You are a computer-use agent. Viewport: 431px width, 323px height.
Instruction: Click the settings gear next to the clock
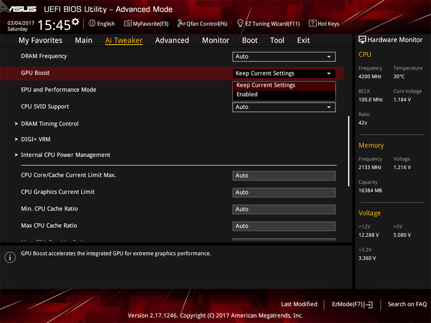pos(75,22)
